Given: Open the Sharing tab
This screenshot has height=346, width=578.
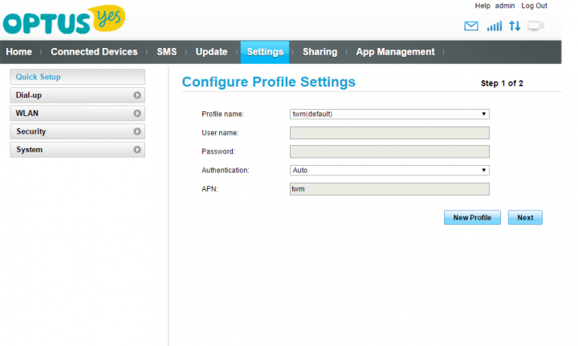Looking at the screenshot, I should tap(320, 52).
